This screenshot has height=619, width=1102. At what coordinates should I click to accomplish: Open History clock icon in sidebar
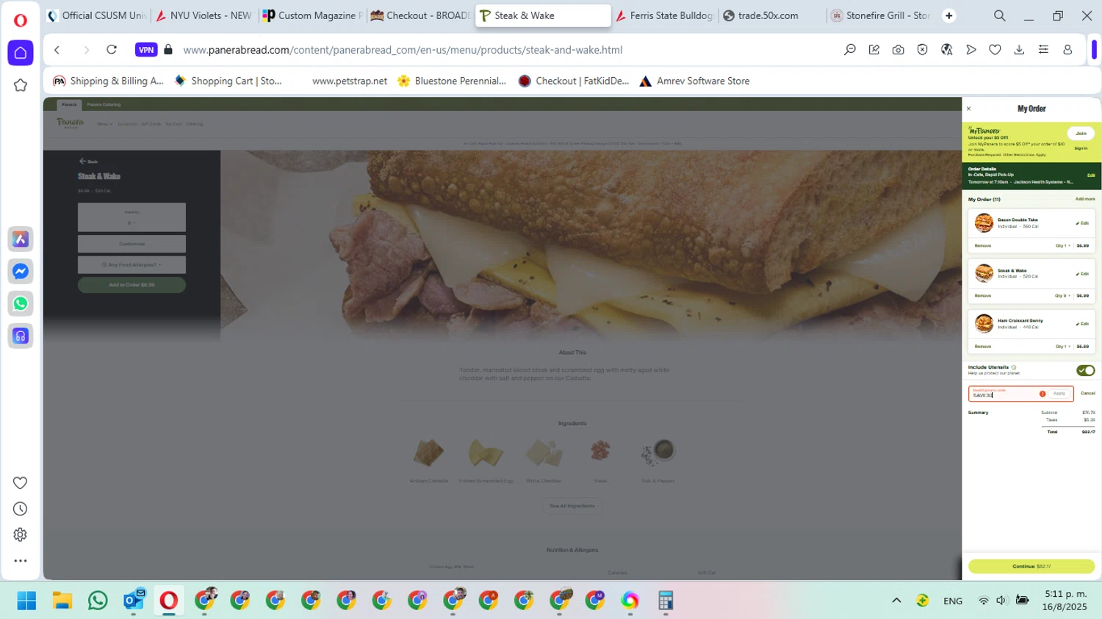21,509
